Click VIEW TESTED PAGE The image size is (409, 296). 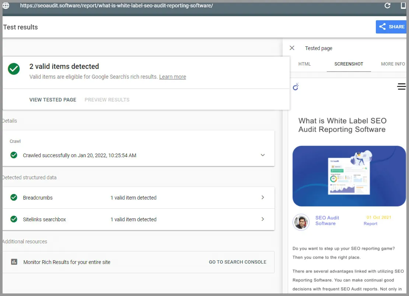tap(53, 100)
